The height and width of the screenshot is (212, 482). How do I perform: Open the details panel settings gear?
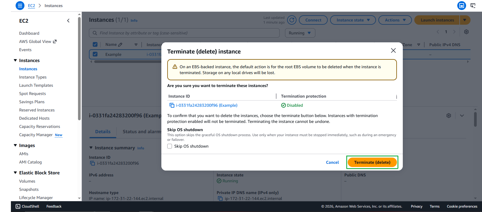pos(449,116)
